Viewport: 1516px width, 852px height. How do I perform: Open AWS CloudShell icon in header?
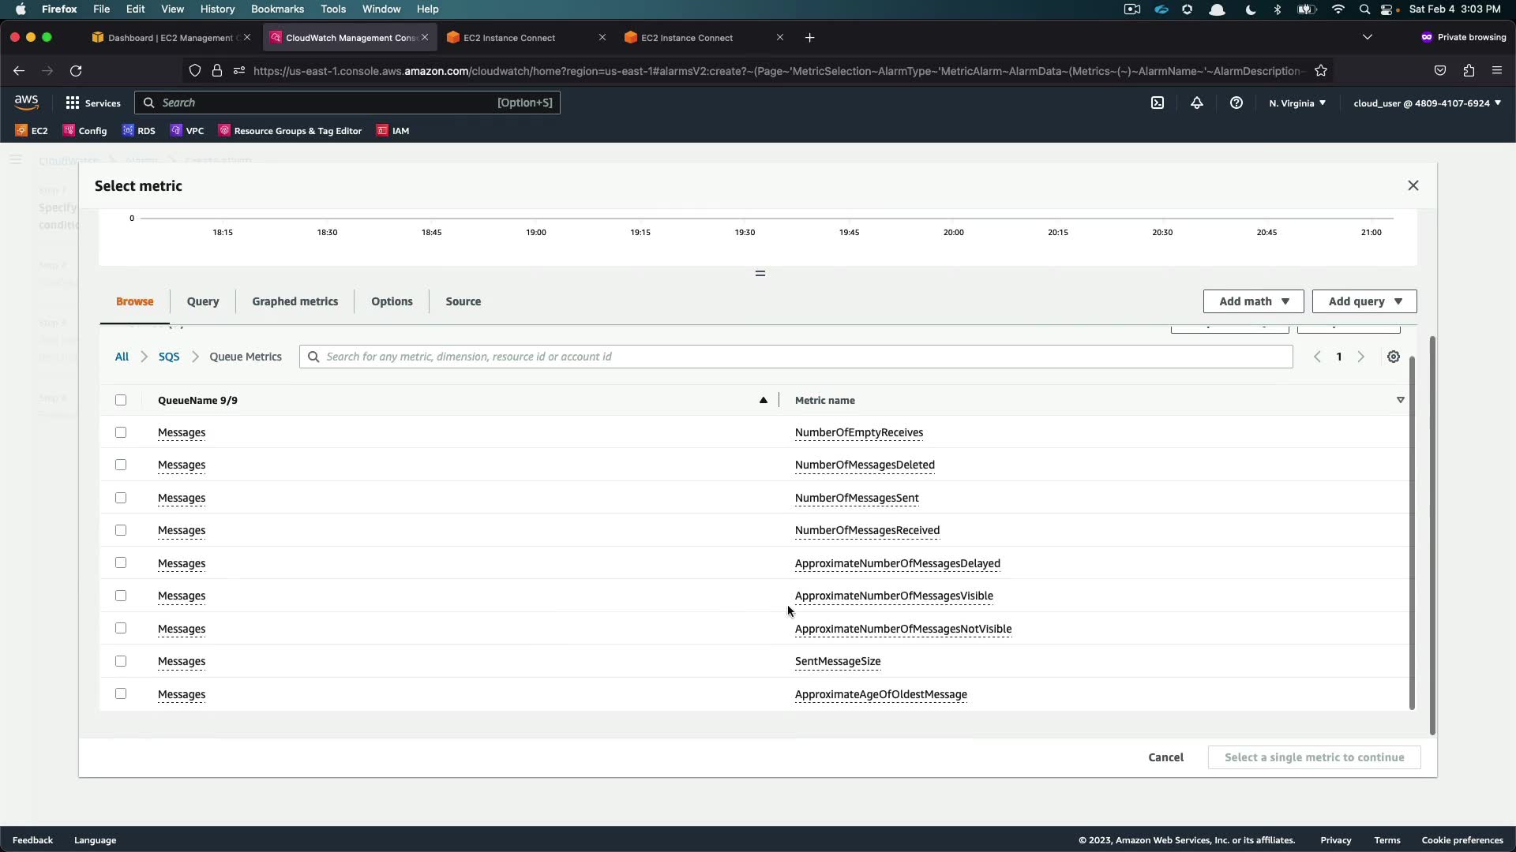point(1158,103)
